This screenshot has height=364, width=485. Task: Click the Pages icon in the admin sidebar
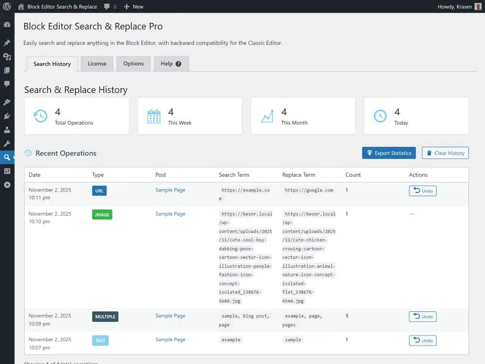(x=7, y=70)
